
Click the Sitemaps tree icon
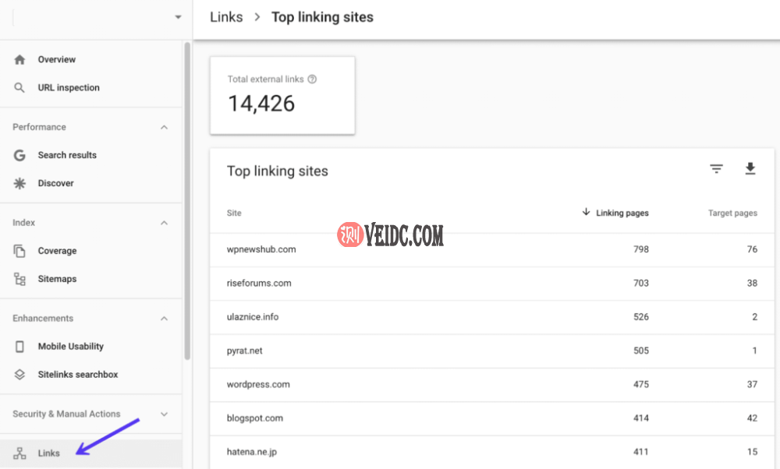pyautogui.click(x=20, y=279)
